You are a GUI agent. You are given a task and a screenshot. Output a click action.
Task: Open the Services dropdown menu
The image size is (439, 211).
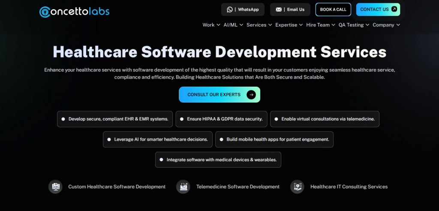coord(259,25)
